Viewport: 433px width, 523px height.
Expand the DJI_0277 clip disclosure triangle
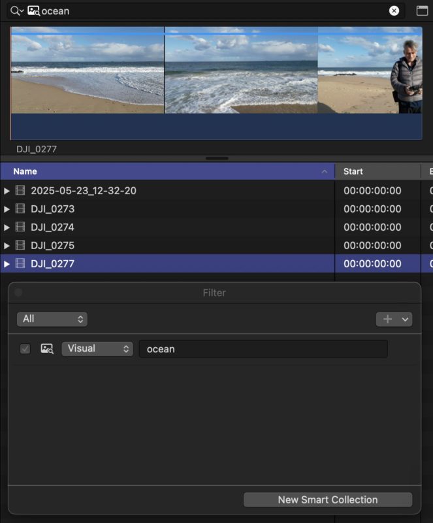pyautogui.click(x=7, y=264)
